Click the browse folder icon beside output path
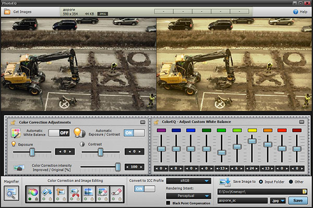 [304, 191]
